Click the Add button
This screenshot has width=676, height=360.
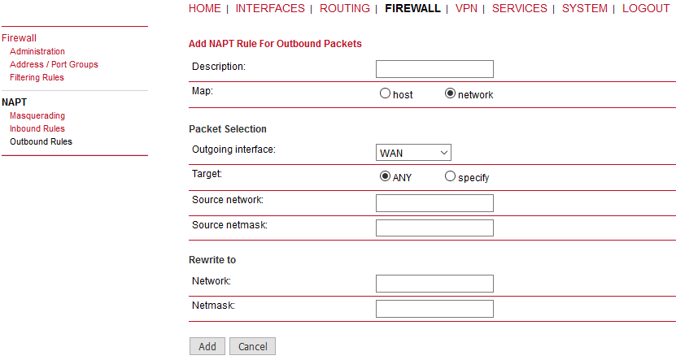207,346
